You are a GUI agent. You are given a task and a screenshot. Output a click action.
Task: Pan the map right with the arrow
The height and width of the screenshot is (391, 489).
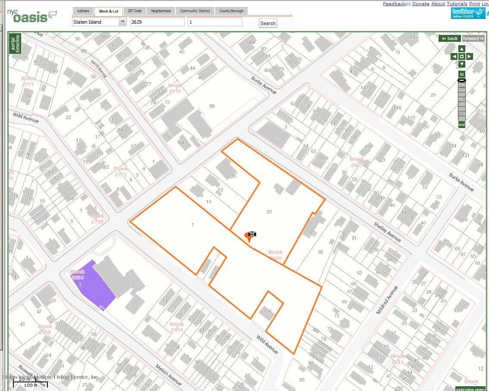pos(469,56)
